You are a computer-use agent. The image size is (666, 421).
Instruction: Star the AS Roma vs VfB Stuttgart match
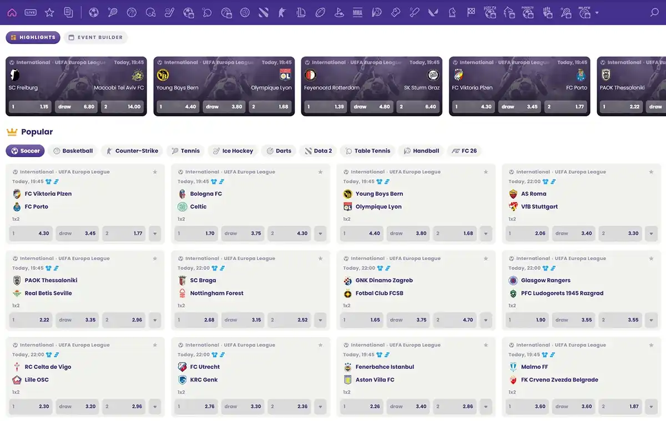click(x=651, y=172)
